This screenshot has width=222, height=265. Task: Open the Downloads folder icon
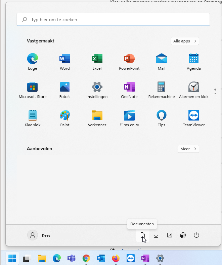(x=156, y=235)
